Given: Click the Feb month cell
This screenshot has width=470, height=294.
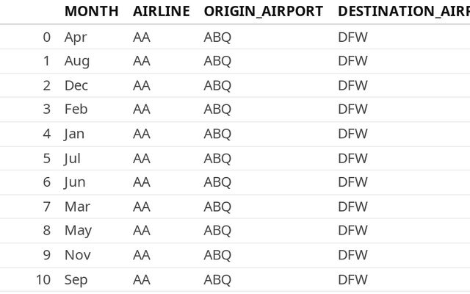Looking at the screenshot, I should click(x=76, y=110).
